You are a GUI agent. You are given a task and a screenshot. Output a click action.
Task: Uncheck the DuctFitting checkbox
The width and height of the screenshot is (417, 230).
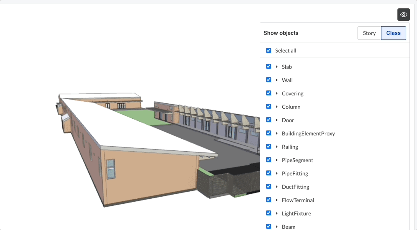pos(269,186)
